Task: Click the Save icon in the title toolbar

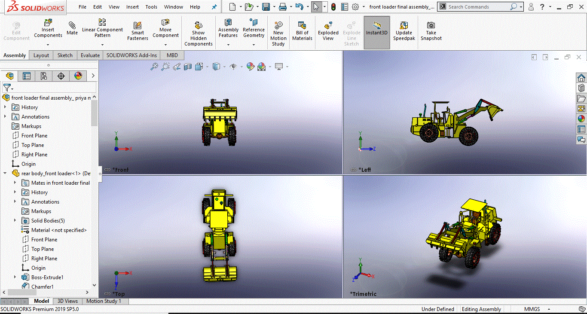Action: (266, 7)
